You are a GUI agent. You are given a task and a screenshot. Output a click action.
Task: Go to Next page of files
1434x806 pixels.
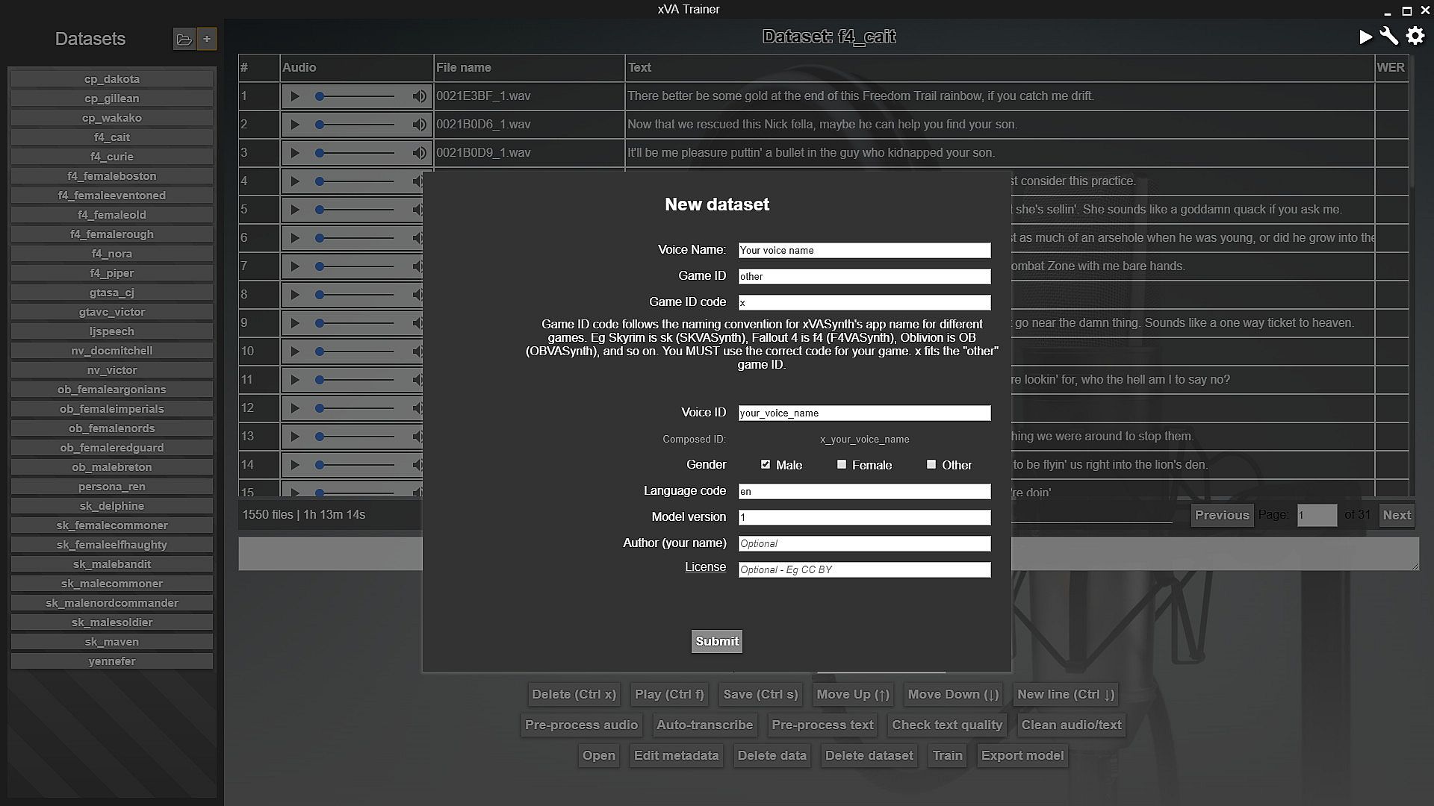(1396, 515)
